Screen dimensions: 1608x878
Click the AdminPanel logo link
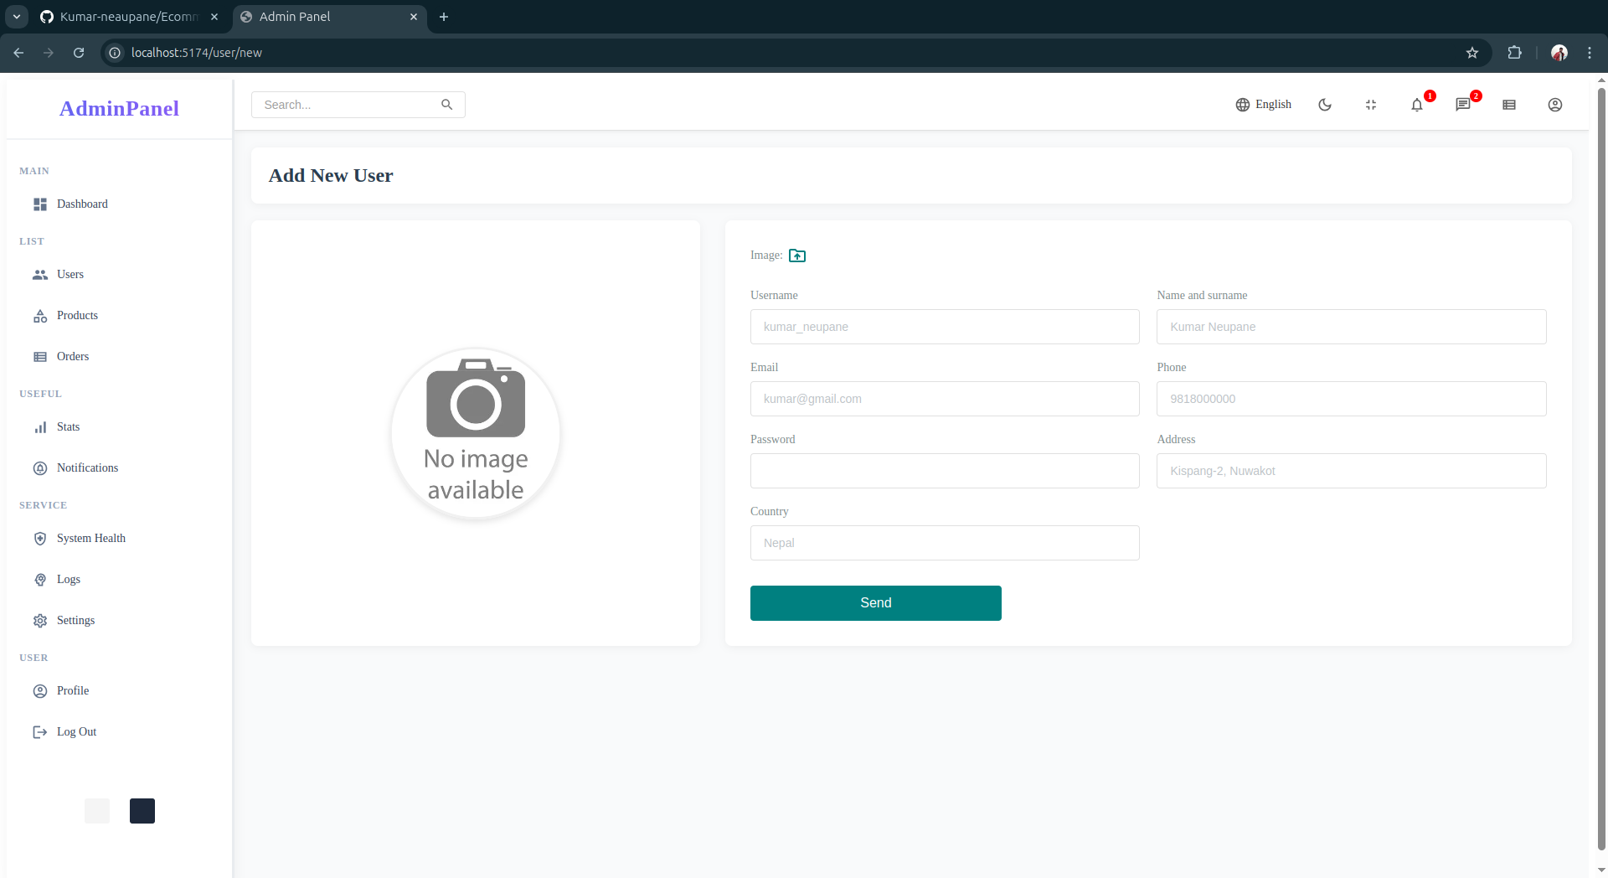(x=119, y=108)
